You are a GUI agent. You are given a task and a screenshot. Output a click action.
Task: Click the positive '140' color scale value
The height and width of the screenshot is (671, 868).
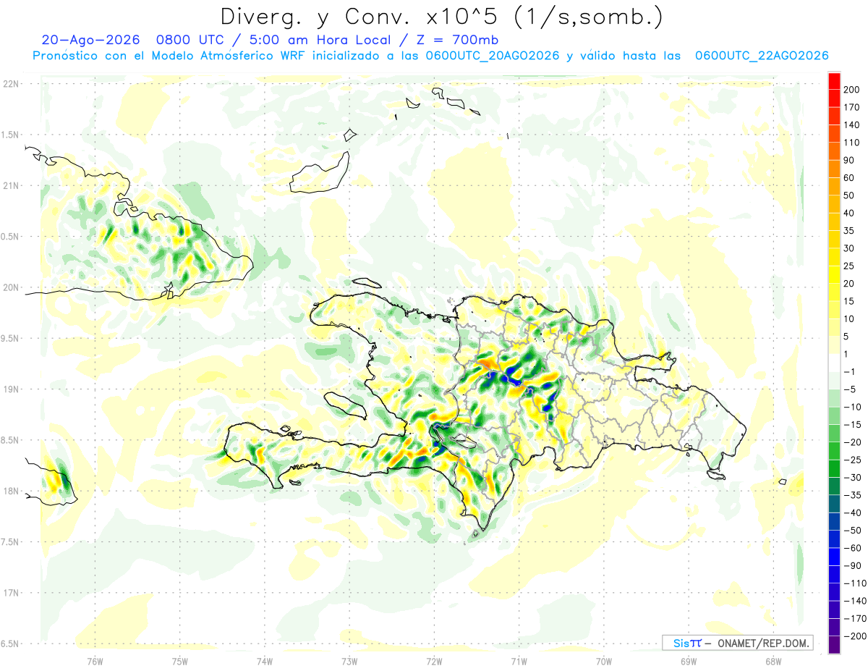click(851, 125)
